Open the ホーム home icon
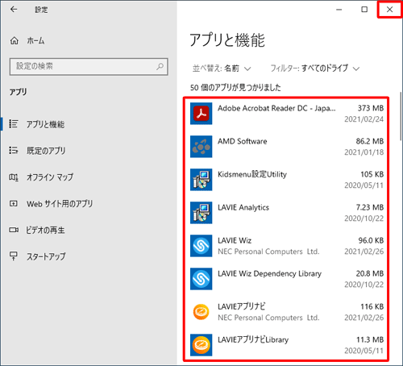This screenshot has width=403, height=366. pos(15,41)
